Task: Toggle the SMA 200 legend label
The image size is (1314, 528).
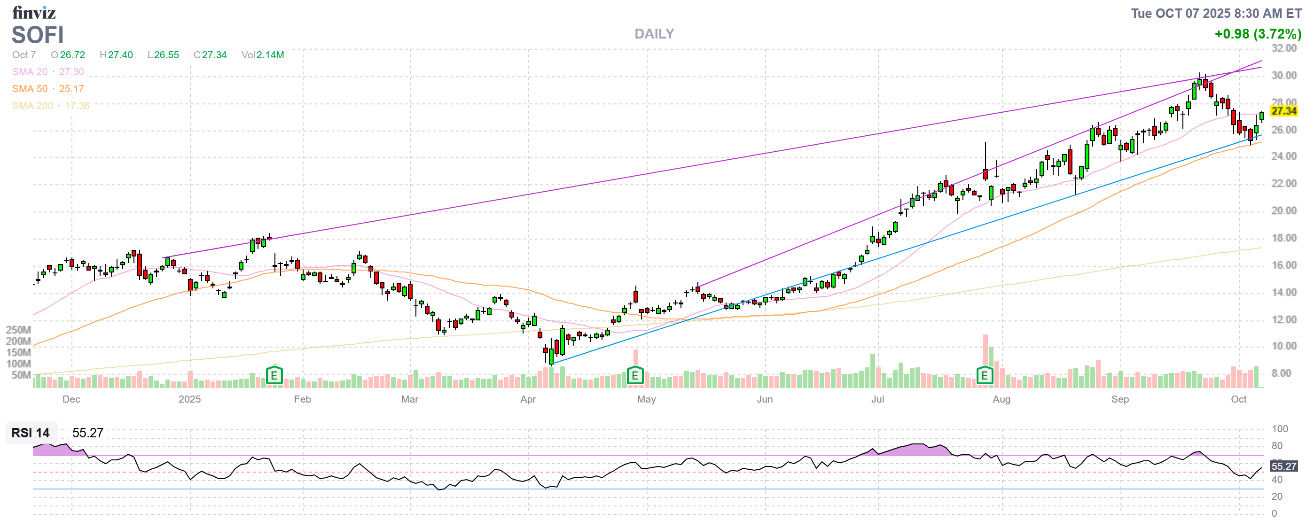Action: coord(32,106)
